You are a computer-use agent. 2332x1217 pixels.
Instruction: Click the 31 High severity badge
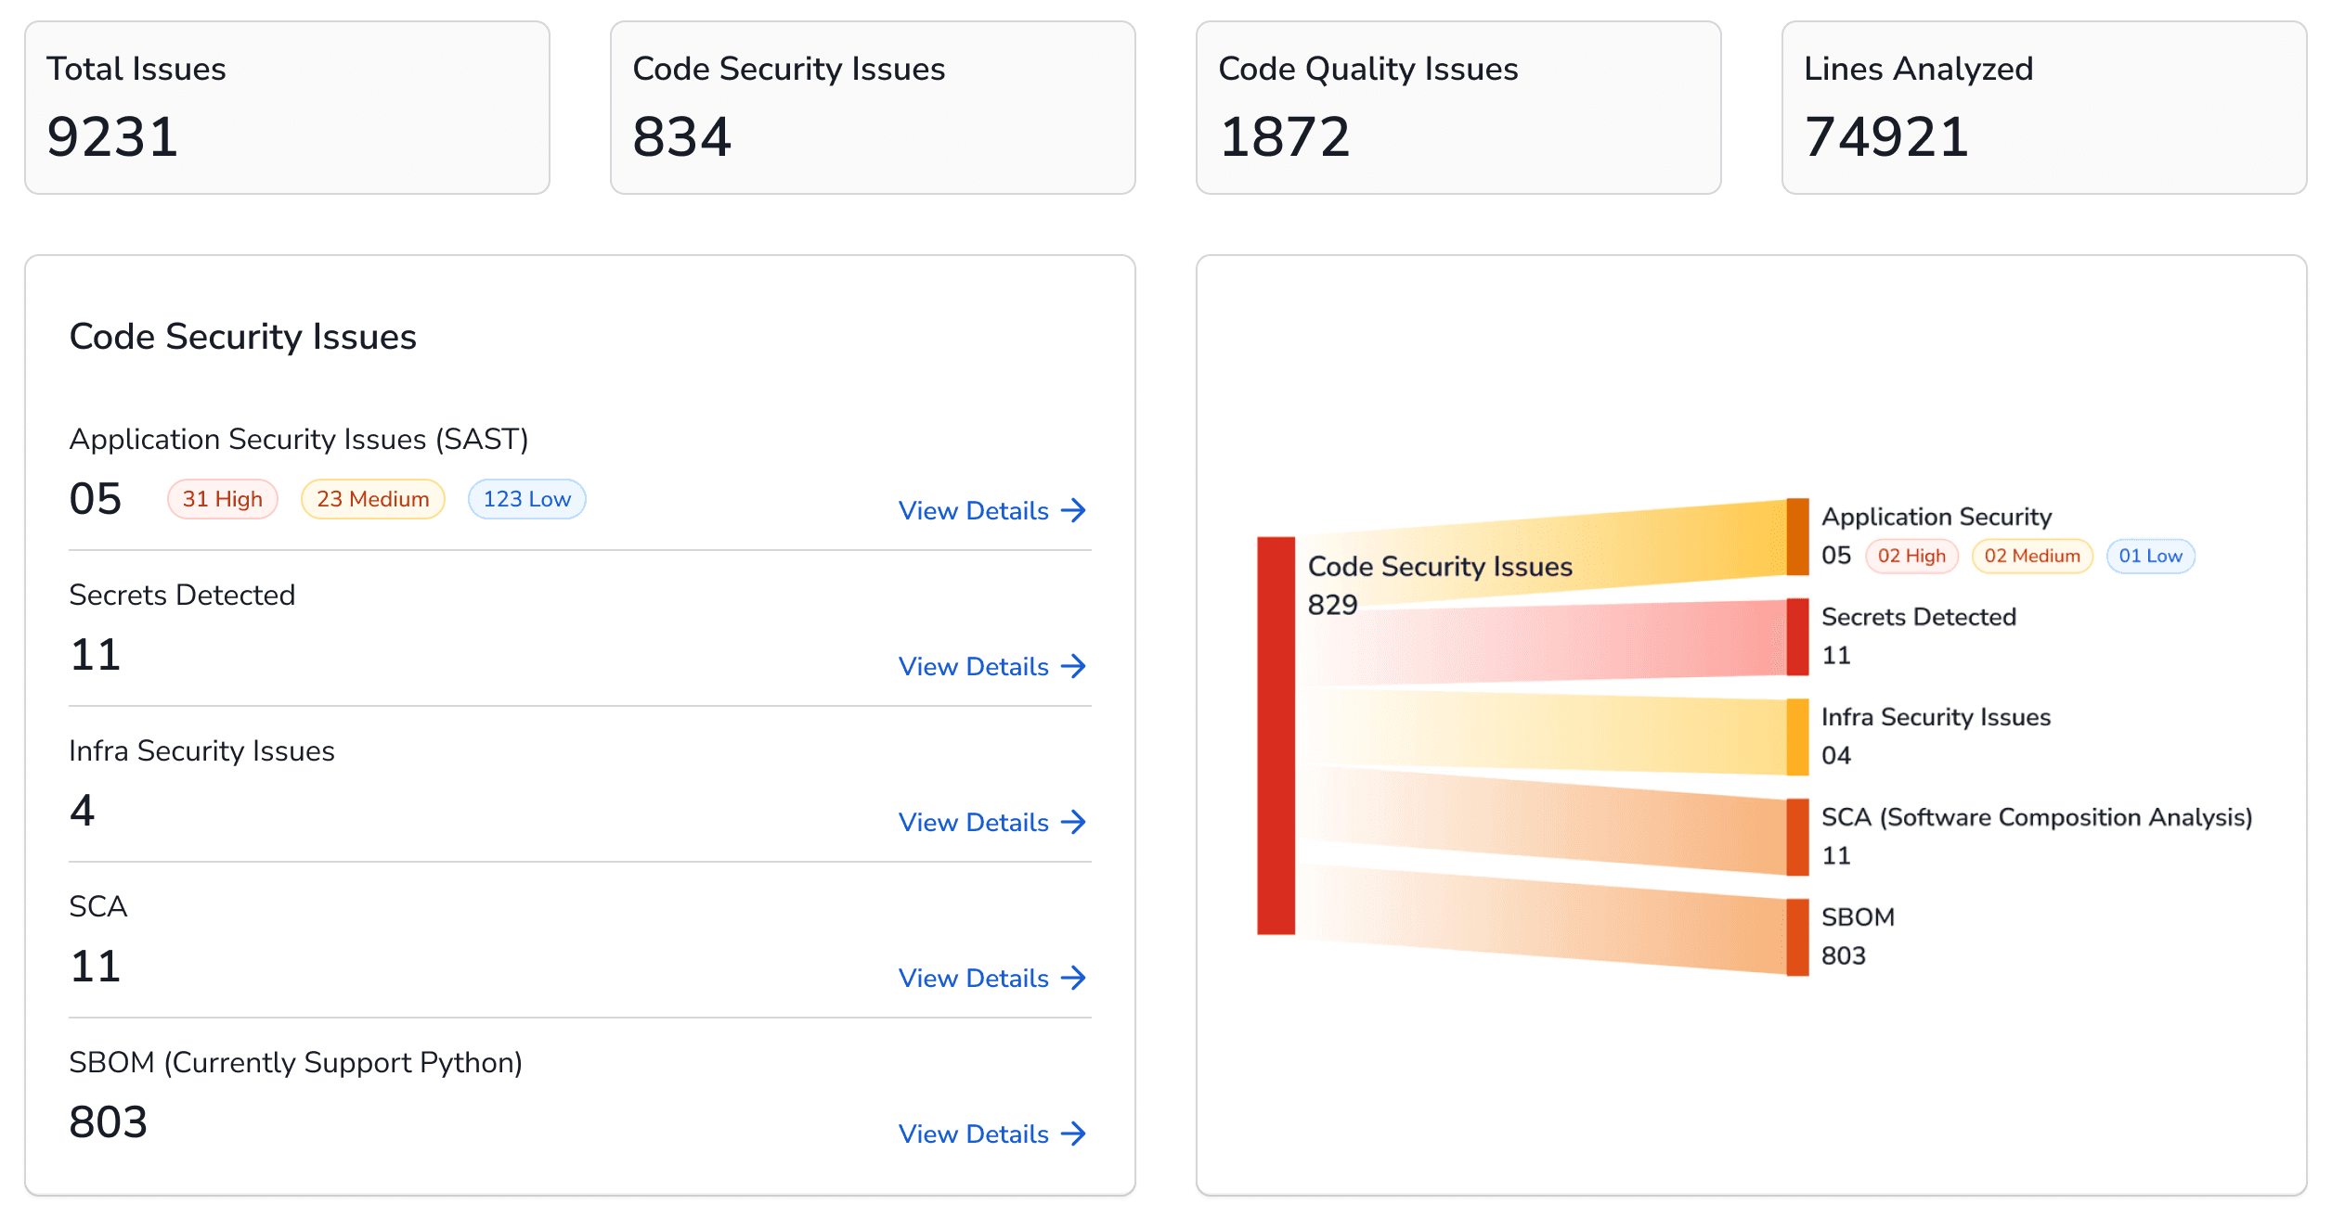[x=222, y=499]
